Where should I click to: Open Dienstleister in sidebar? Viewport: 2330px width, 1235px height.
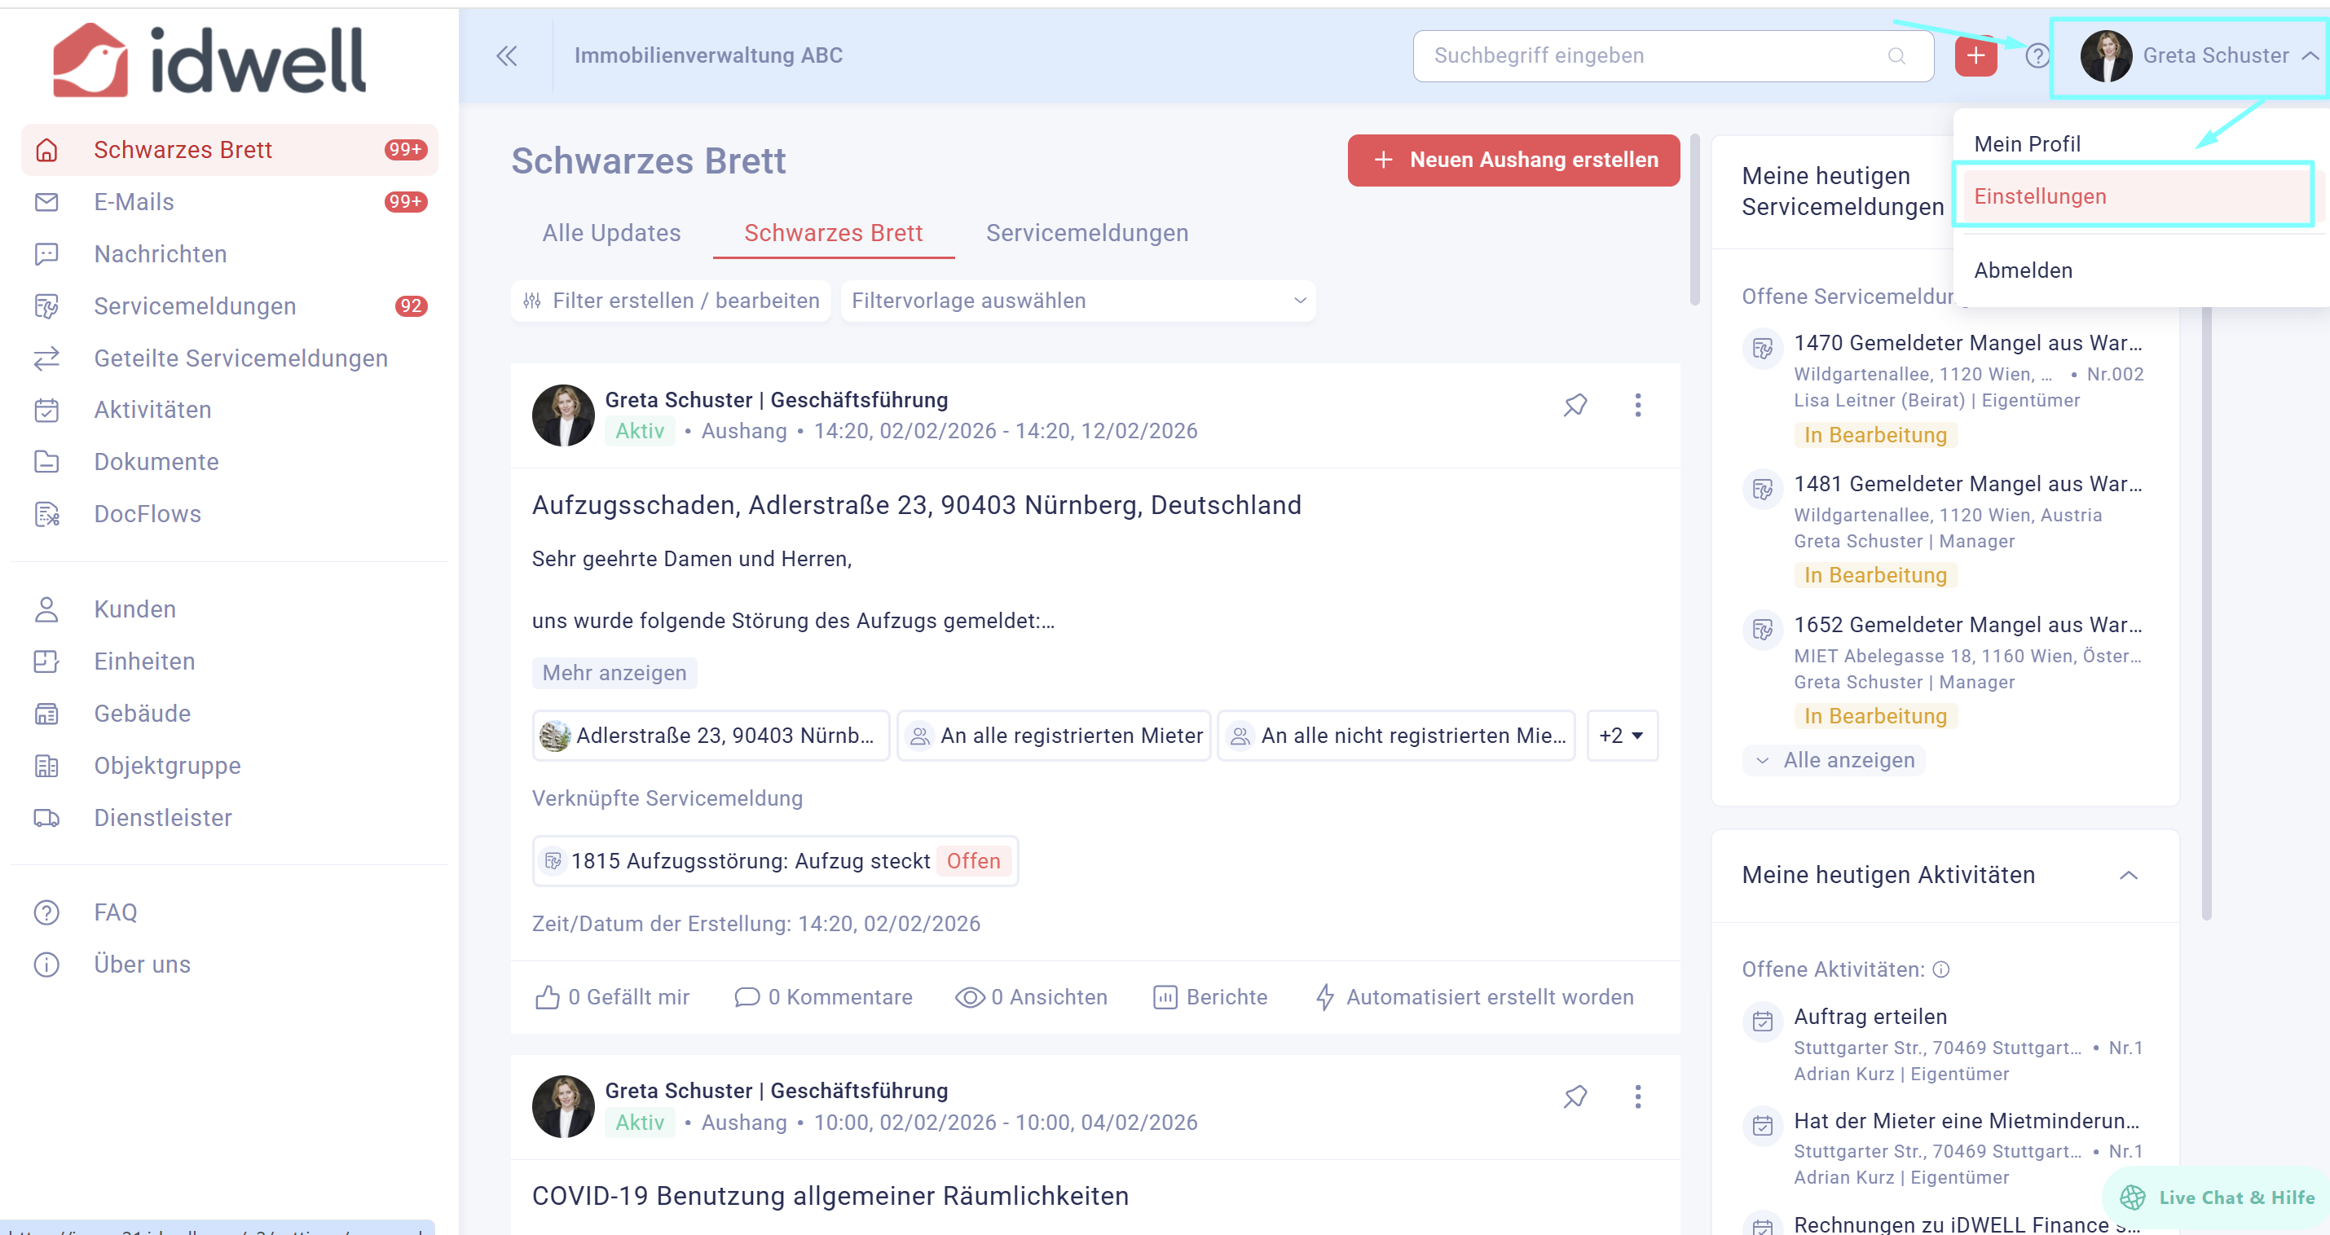click(x=163, y=817)
